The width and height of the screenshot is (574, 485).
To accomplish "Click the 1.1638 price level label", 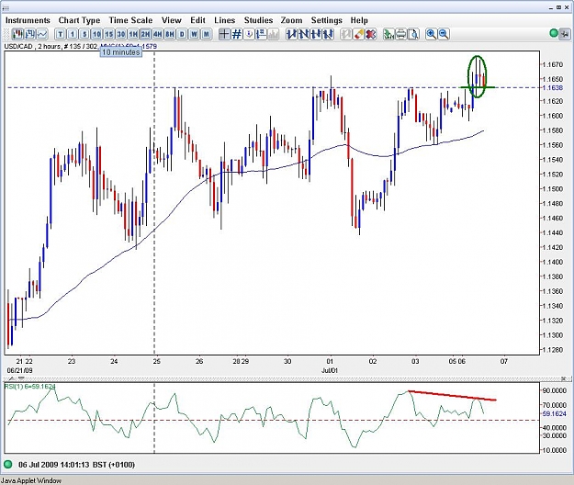I will (552, 88).
